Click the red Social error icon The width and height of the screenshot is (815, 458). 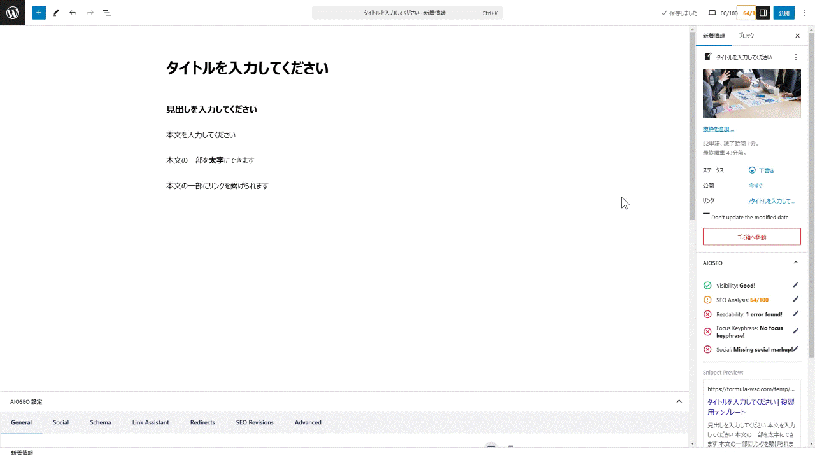[x=707, y=349]
